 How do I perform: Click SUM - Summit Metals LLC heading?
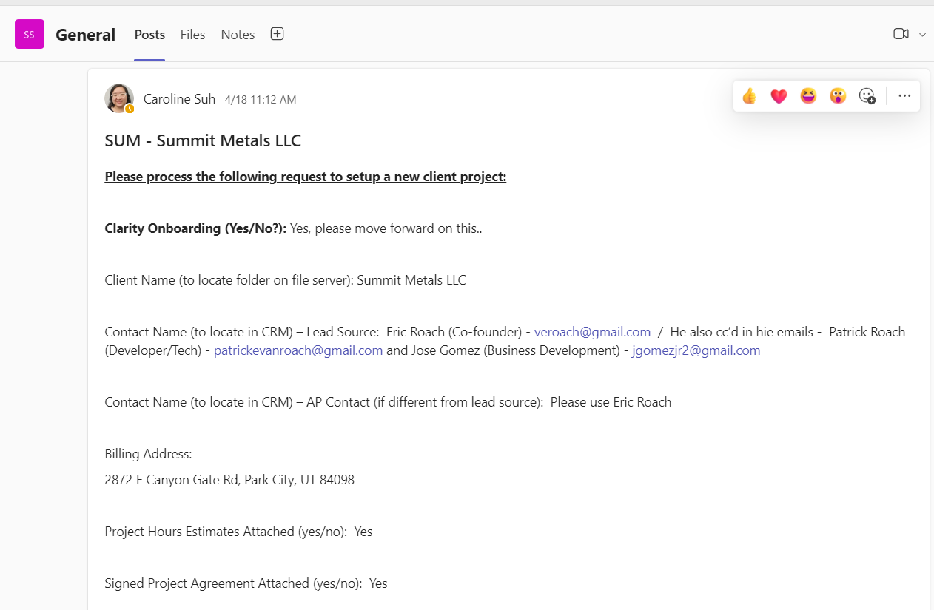(x=203, y=140)
